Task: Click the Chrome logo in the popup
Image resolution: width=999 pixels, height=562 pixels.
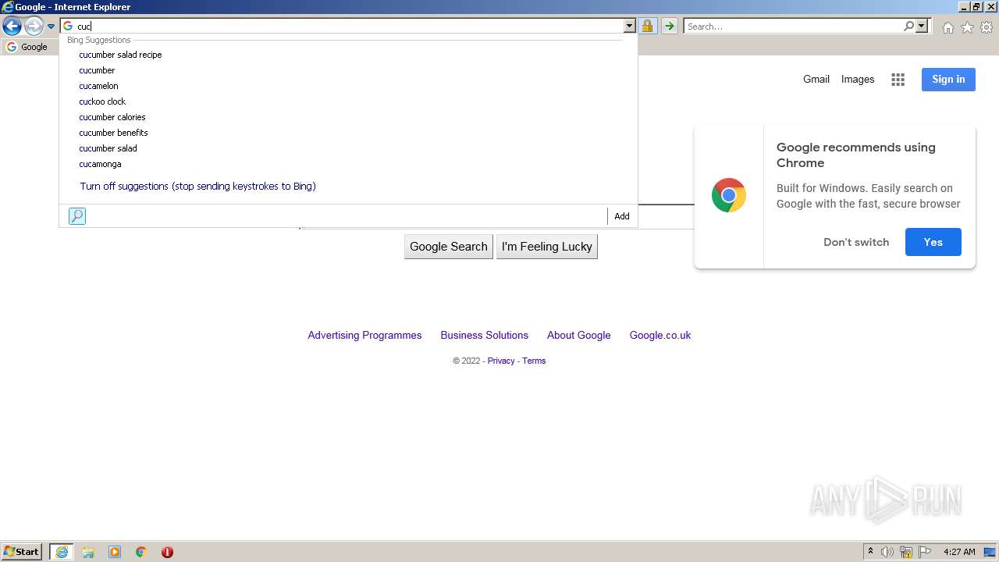Action: tap(729, 196)
